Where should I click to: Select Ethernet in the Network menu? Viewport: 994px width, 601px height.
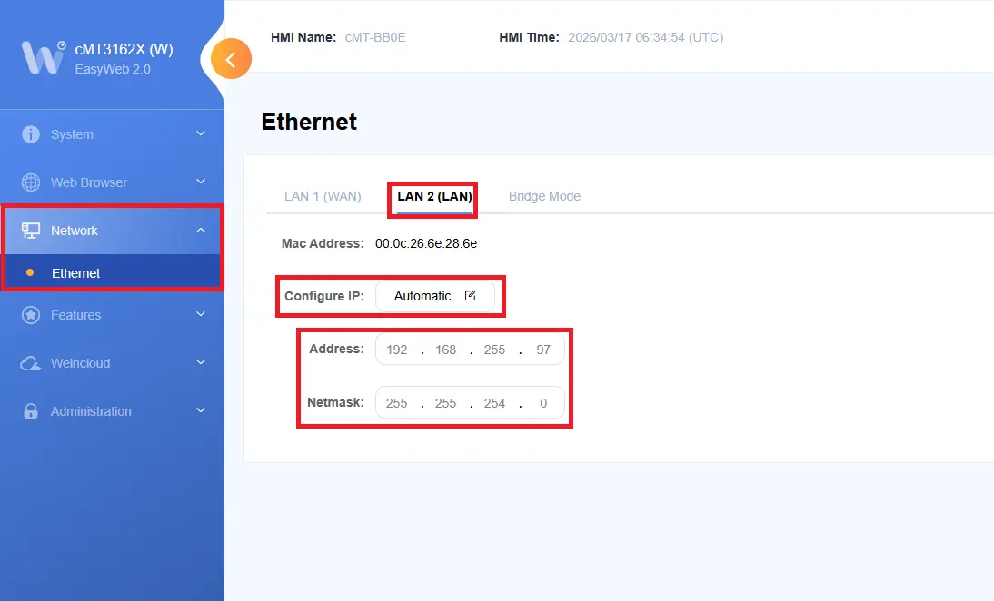pyautogui.click(x=75, y=273)
